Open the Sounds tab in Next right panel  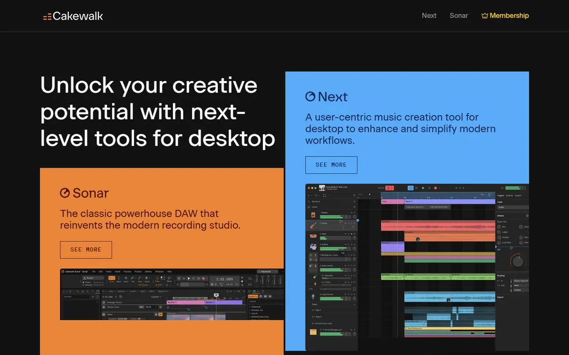coord(510,196)
